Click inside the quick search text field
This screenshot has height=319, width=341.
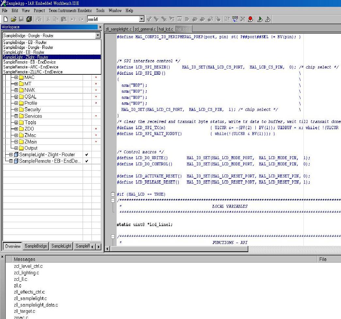click(x=113, y=19)
